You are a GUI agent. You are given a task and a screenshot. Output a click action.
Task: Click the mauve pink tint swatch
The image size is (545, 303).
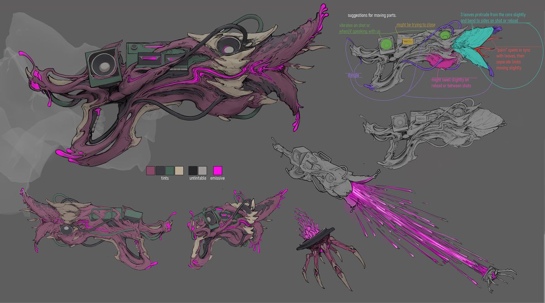click(151, 170)
